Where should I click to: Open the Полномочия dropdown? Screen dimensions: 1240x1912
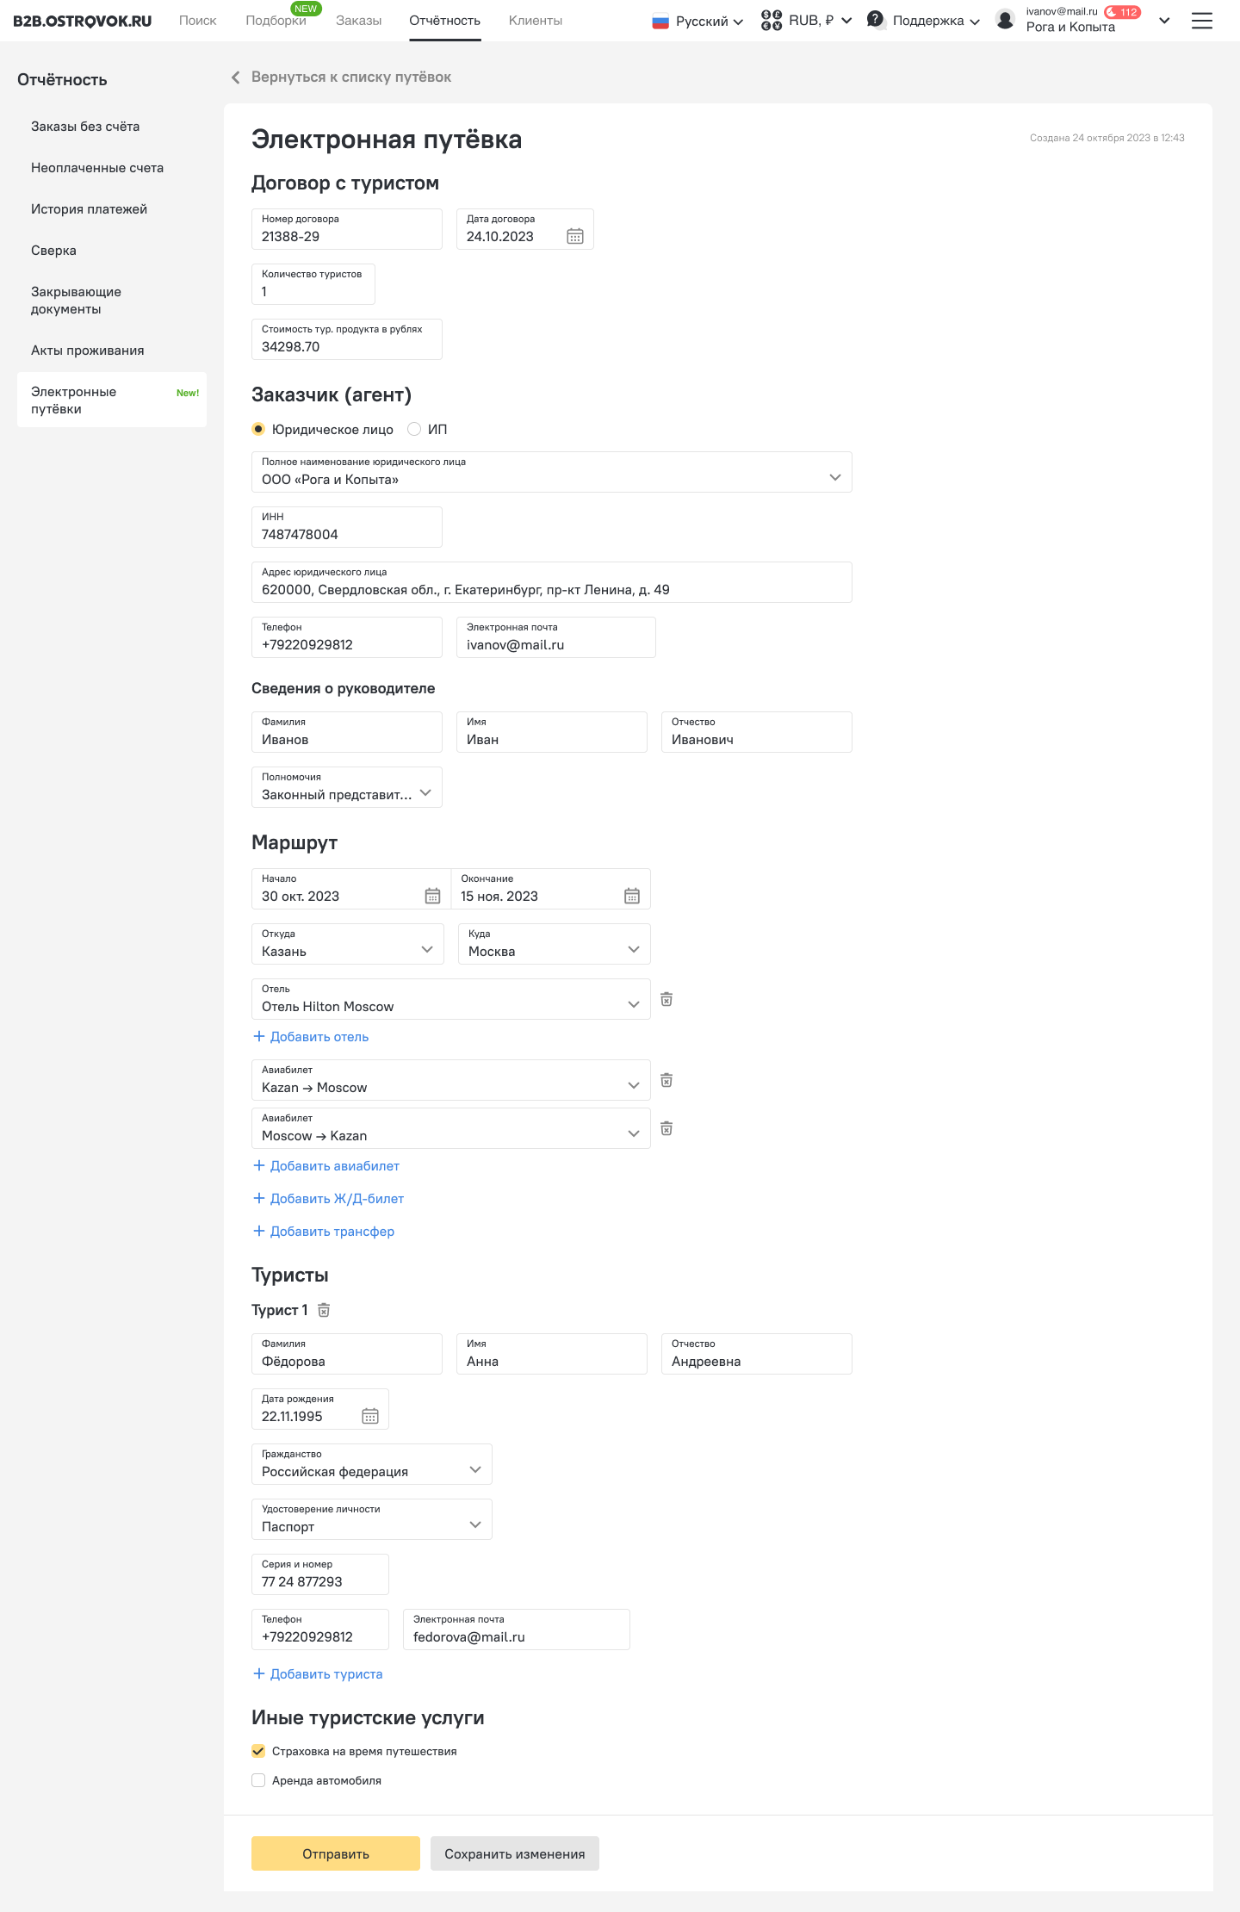point(347,787)
